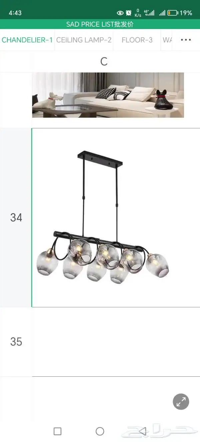
Task: Open the three-dots more sheets menu
Action: point(186,40)
